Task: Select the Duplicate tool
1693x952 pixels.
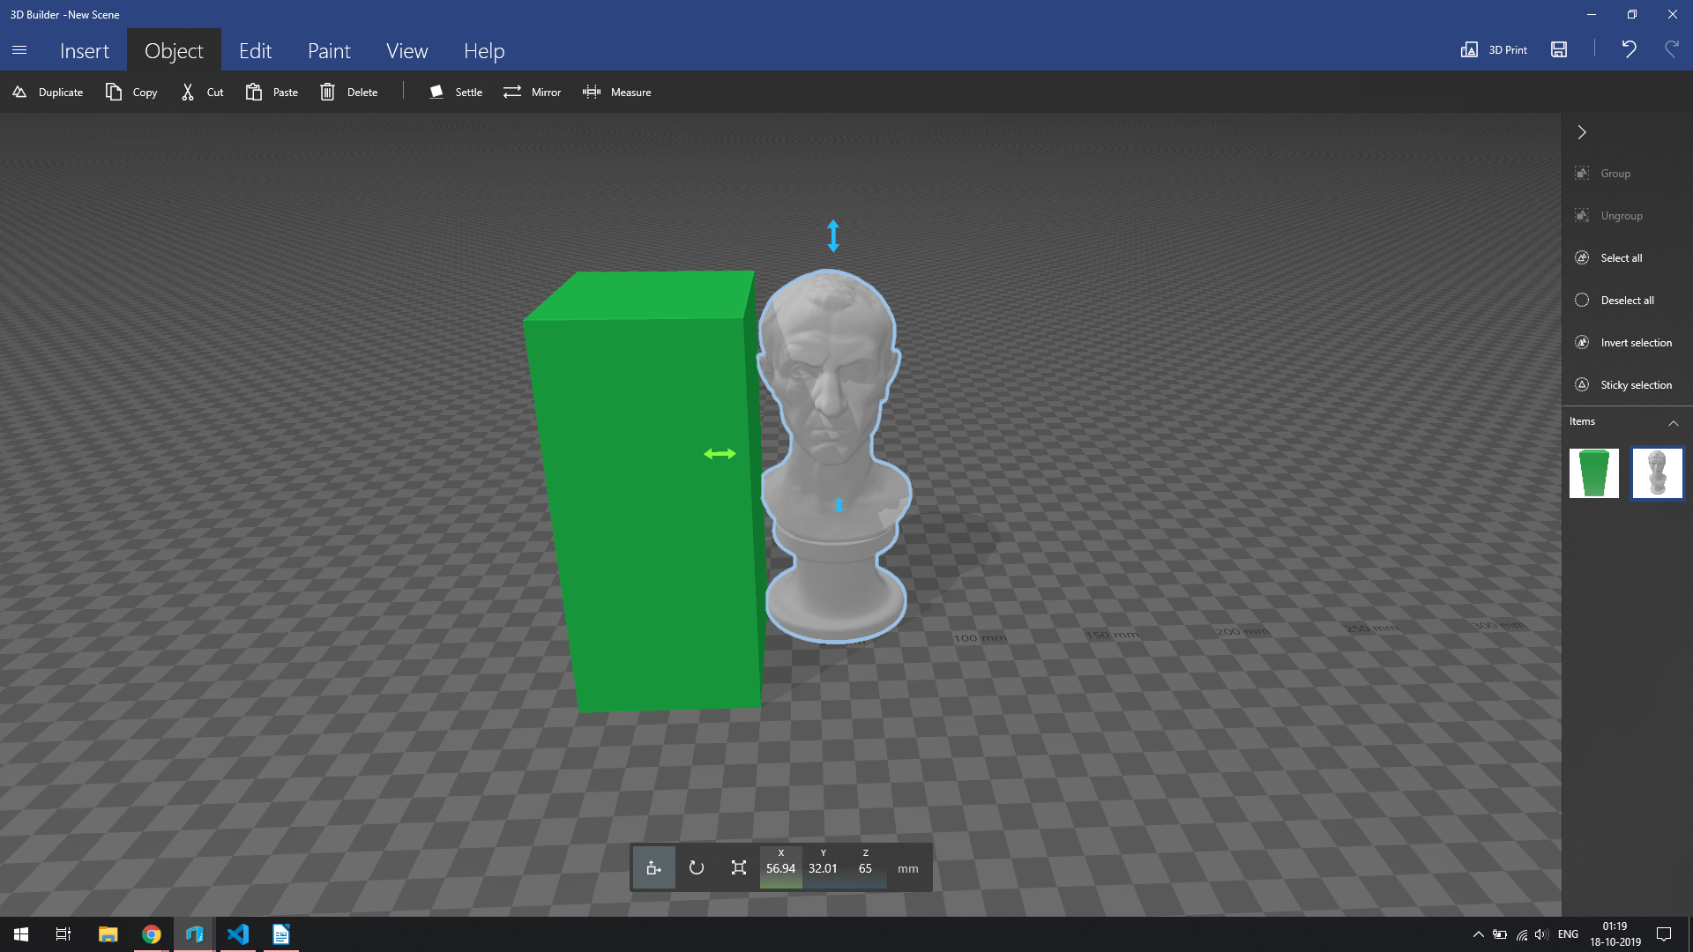Action: 48,92
